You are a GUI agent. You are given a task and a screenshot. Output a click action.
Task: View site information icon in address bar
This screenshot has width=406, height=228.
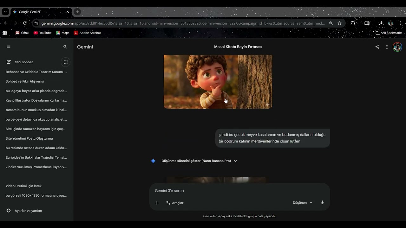(x=36, y=23)
